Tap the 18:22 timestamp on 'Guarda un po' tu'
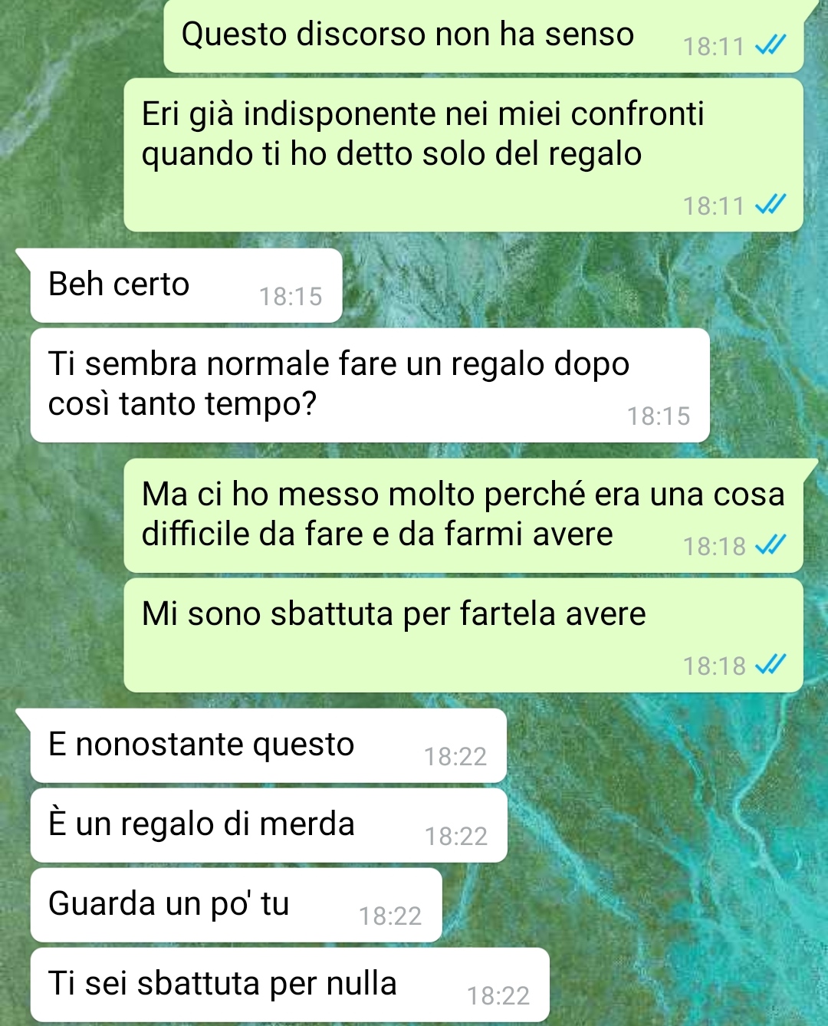Image resolution: width=828 pixels, height=1026 pixels. 390,916
